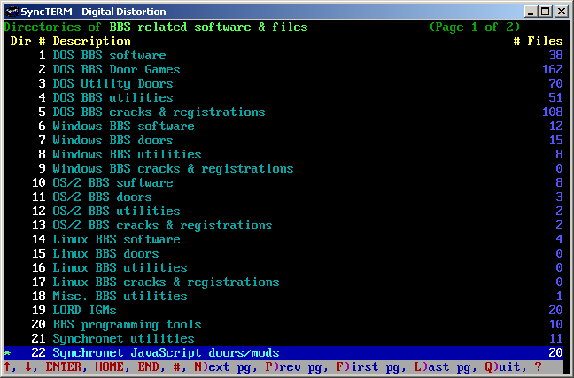Select the DOS BBS software directory

[x=109, y=56]
